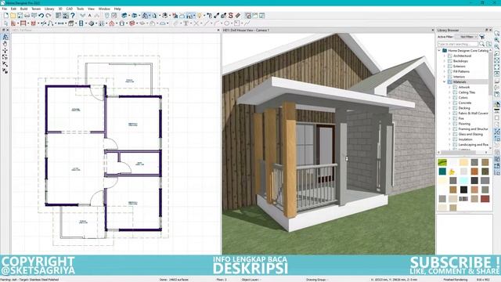Pick the red brick material swatch
Image resolution: width=501 pixels, height=282 pixels.
click(485, 199)
